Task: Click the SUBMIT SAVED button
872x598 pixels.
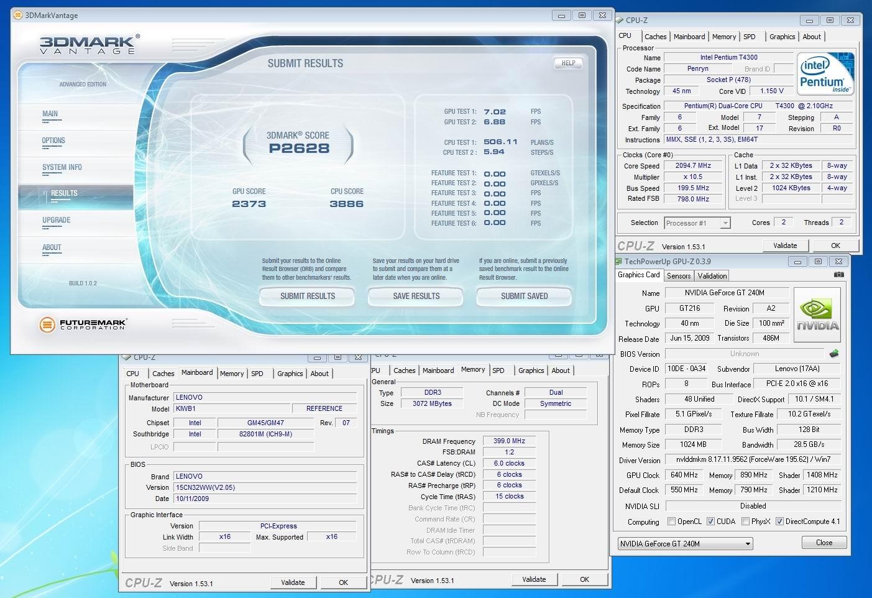Action: point(524,297)
